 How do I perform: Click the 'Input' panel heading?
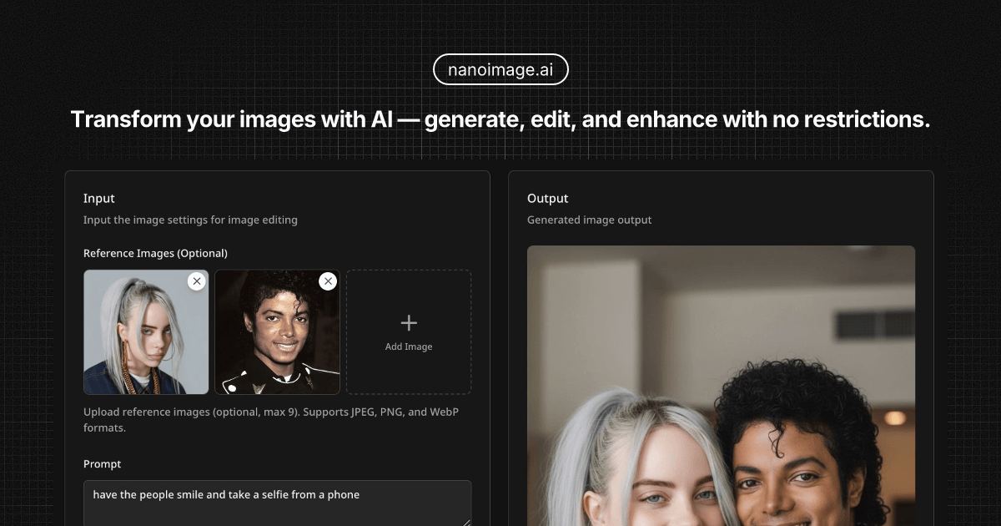pos(99,199)
